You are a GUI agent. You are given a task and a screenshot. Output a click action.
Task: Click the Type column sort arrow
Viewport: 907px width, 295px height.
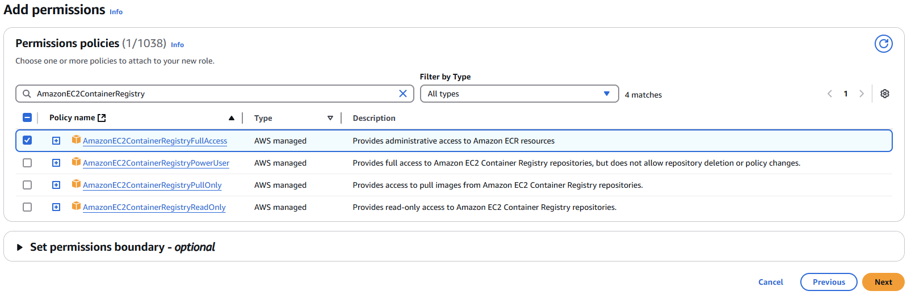(330, 118)
